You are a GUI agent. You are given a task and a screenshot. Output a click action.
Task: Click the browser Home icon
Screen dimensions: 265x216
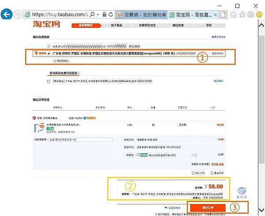[x=233, y=15]
